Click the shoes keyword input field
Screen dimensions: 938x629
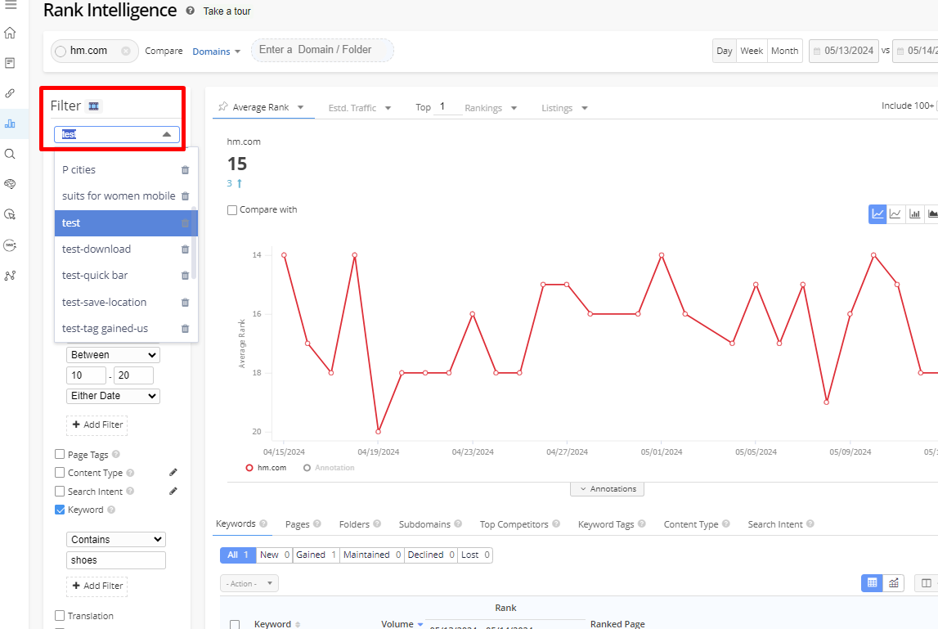(115, 560)
